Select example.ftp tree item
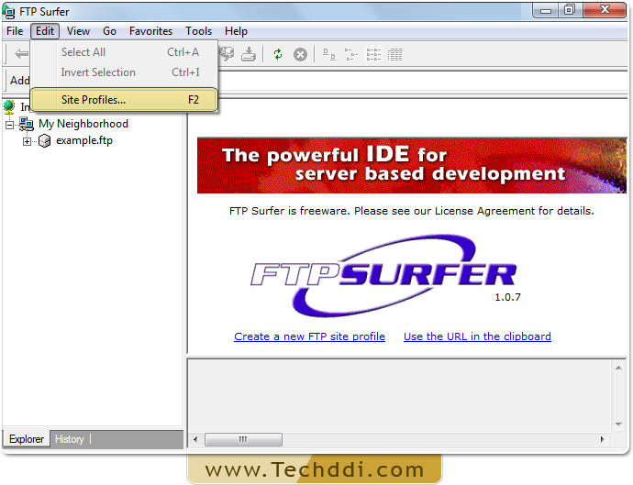The width and height of the screenshot is (633, 485). tap(84, 141)
